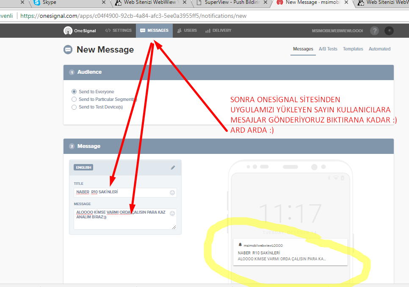Click the New Message page heading
This screenshot has height=287, width=409.
click(x=105, y=50)
